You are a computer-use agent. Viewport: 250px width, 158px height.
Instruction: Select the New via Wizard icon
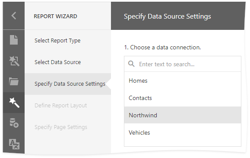(14, 61)
